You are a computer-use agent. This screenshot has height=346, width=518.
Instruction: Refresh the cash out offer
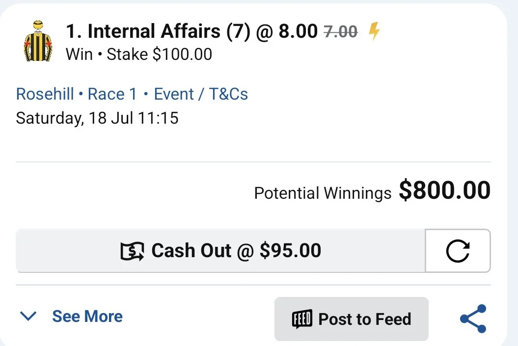point(458,251)
